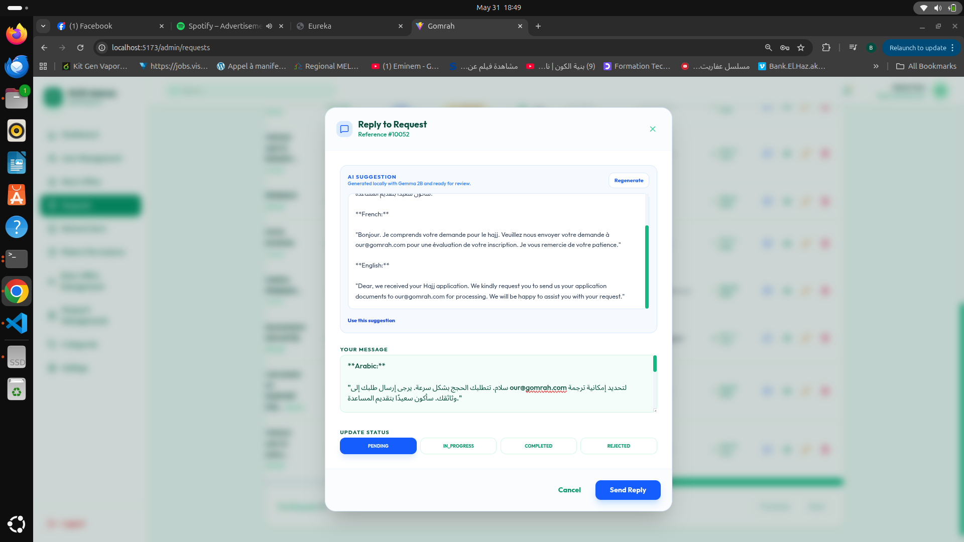Launch Firefox from the dock

coord(17,34)
